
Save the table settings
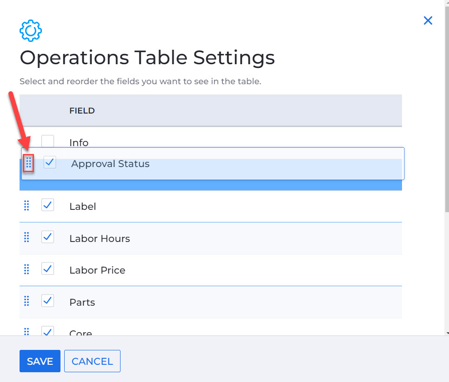pos(40,361)
